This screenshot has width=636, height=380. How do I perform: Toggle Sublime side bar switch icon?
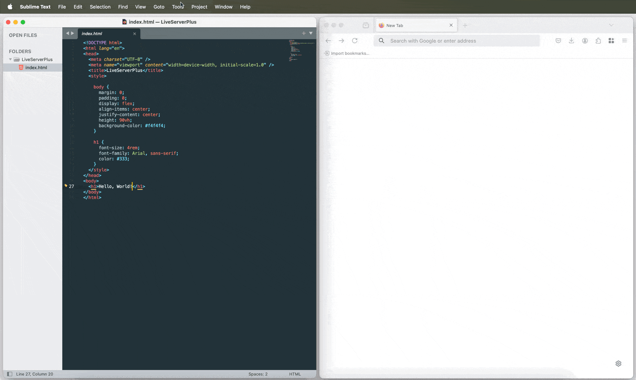point(10,374)
